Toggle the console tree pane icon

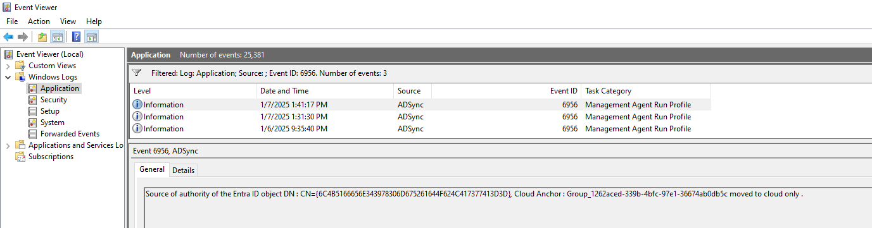57,37
